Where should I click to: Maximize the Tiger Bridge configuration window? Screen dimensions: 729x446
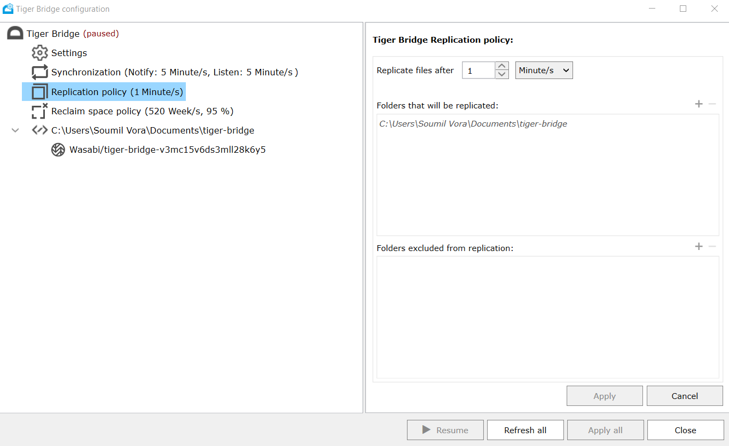[683, 9]
